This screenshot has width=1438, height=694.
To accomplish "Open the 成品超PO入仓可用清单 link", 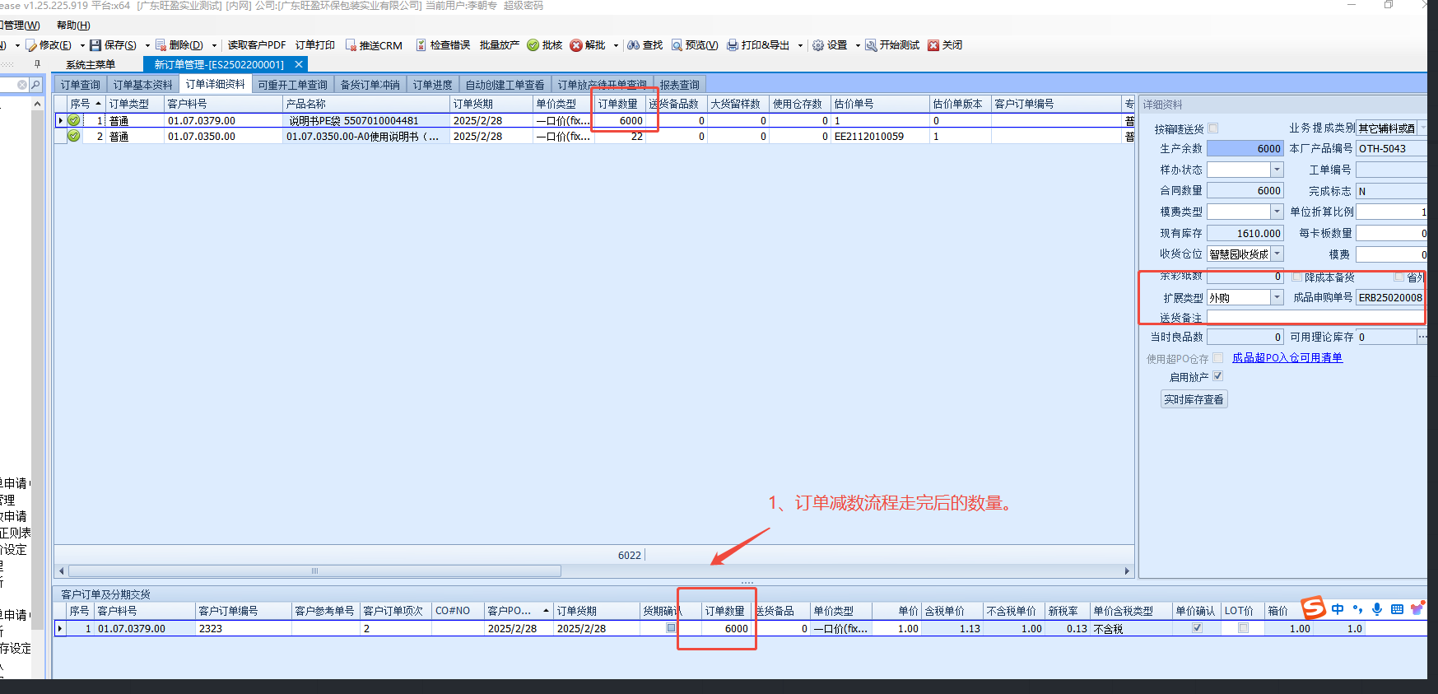I will coord(1287,357).
